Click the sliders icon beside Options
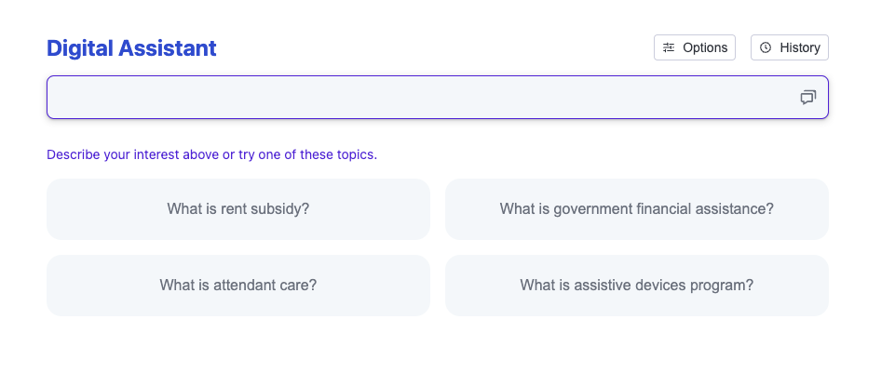Viewport: 895px width, 373px height. pos(669,47)
